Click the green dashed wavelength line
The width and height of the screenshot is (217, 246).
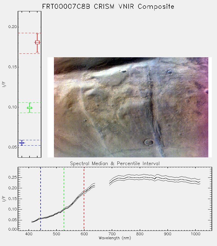[64, 198]
